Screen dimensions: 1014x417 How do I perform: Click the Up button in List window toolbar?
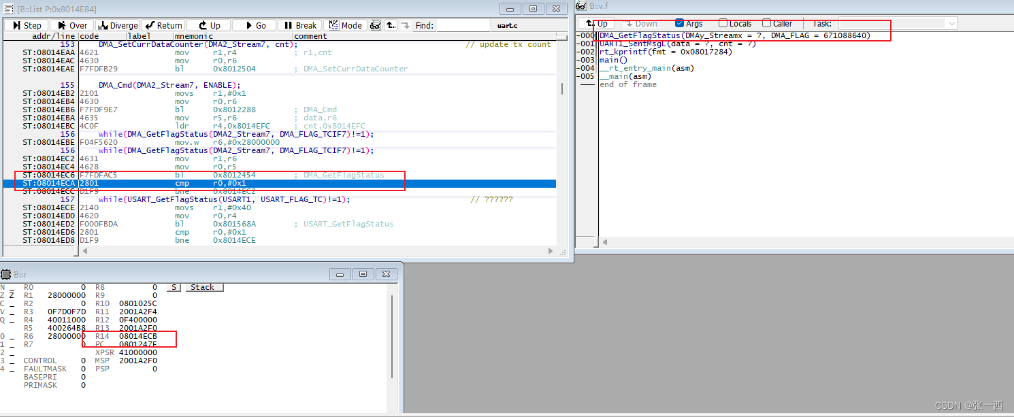coord(208,25)
